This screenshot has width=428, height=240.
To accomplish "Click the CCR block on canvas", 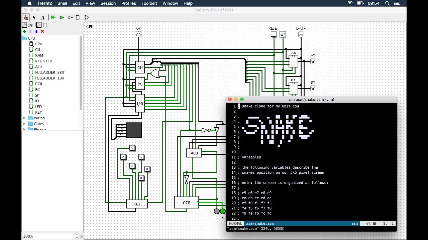I will point(187,202).
